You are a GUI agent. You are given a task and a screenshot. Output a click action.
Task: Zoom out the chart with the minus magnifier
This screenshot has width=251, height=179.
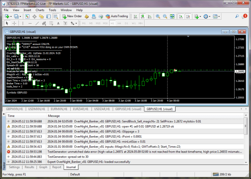coord(165,16)
